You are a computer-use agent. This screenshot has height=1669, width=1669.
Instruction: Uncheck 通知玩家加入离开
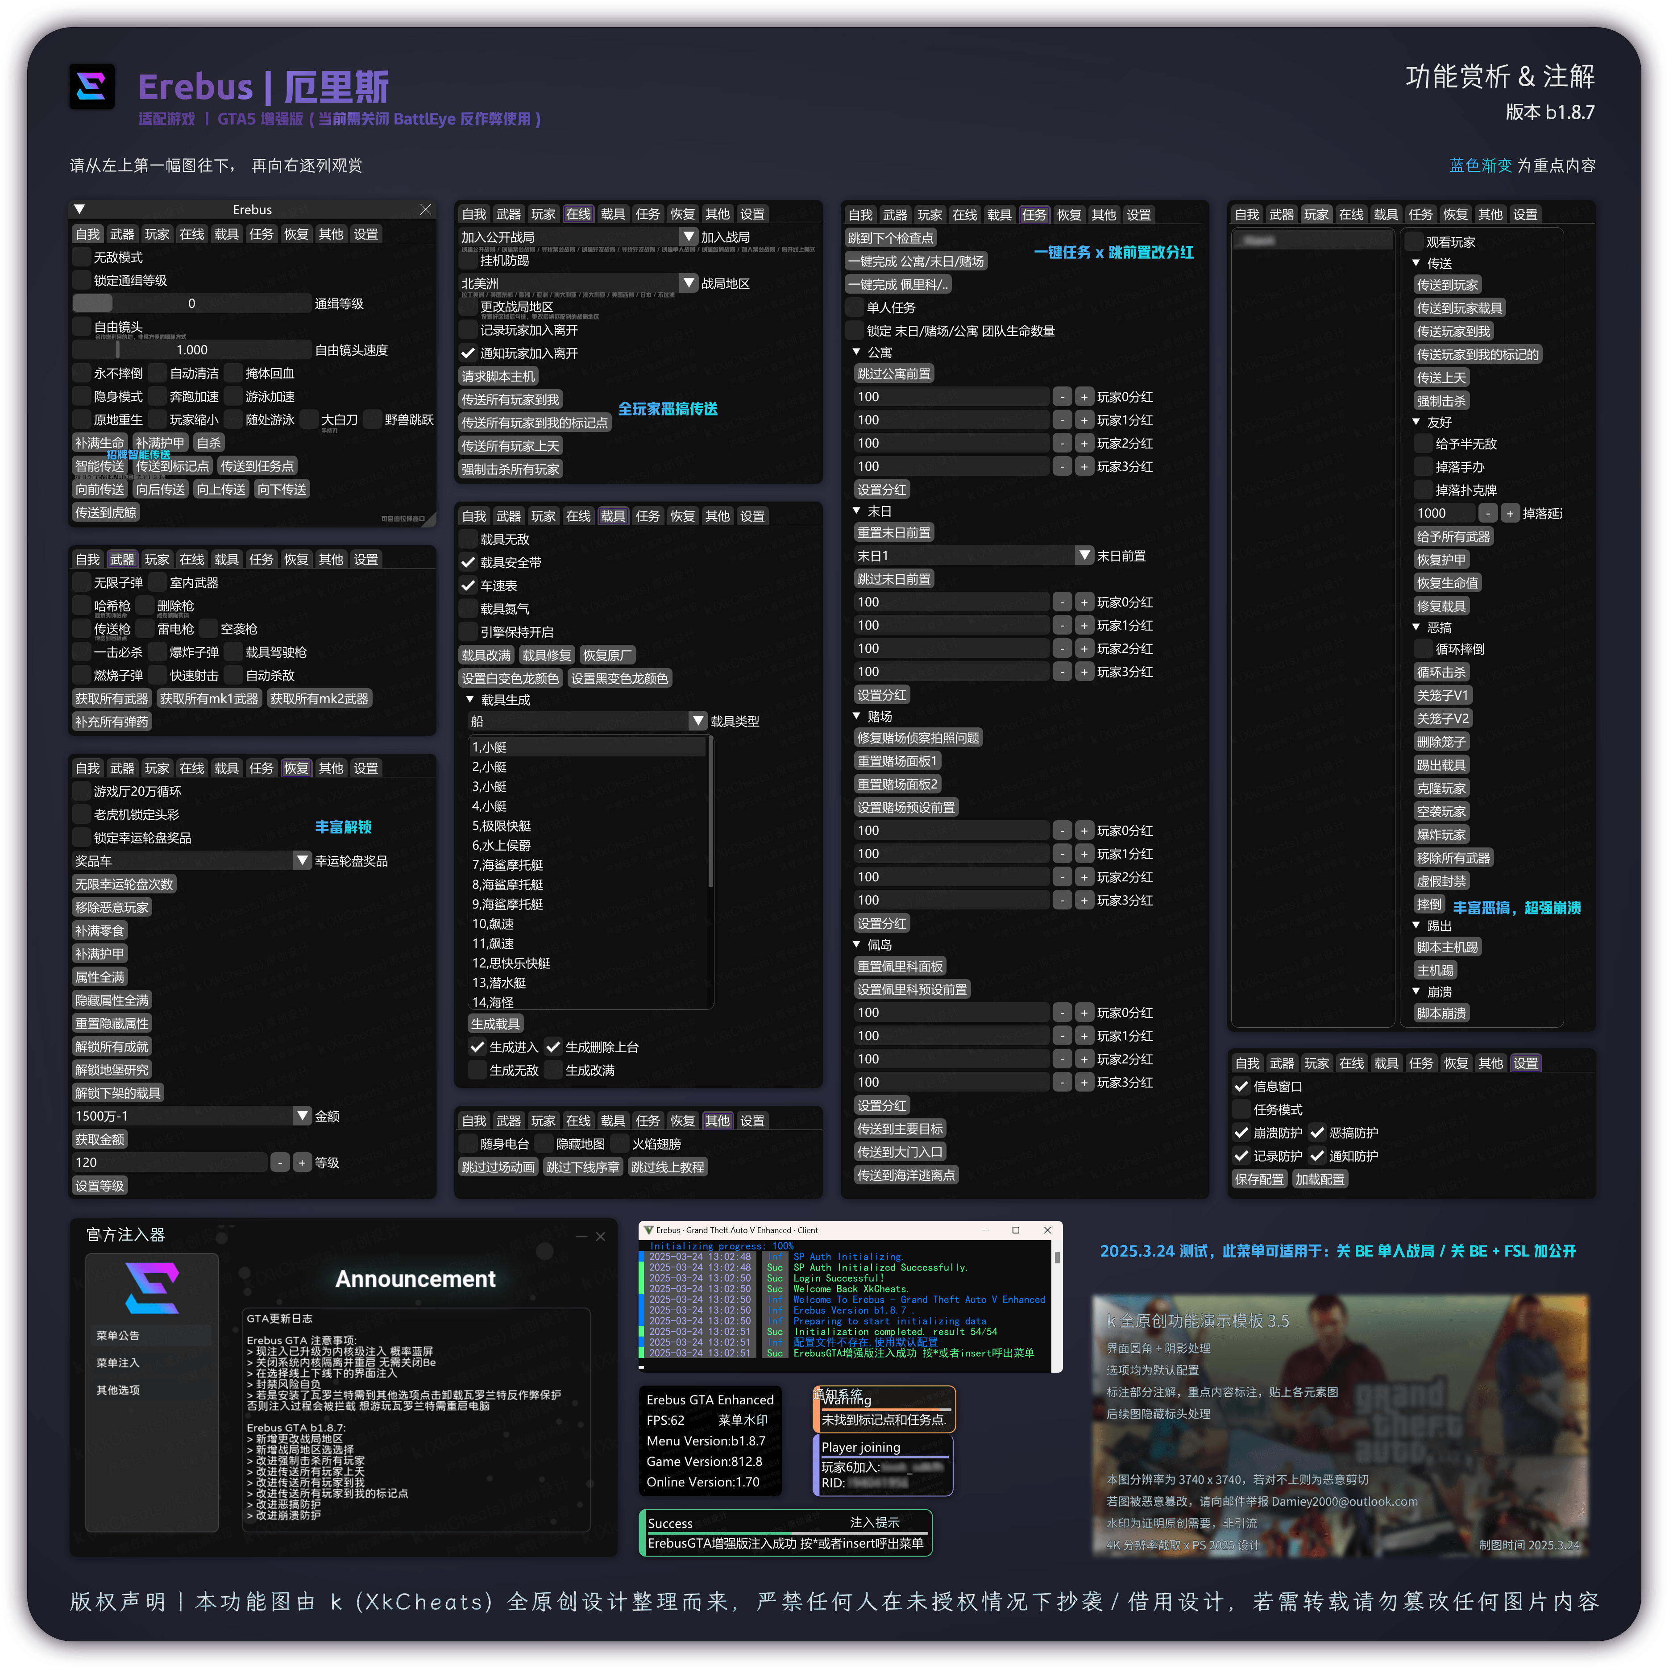(468, 353)
